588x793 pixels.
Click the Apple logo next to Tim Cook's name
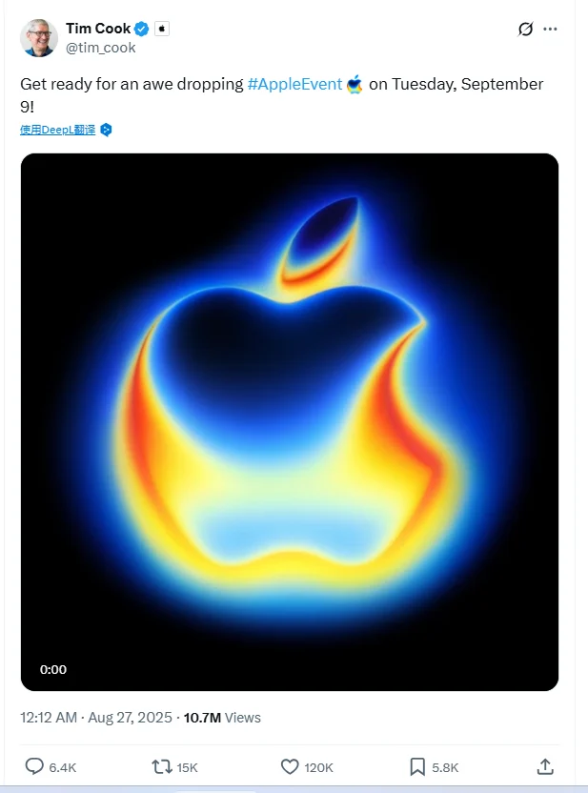coord(160,28)
